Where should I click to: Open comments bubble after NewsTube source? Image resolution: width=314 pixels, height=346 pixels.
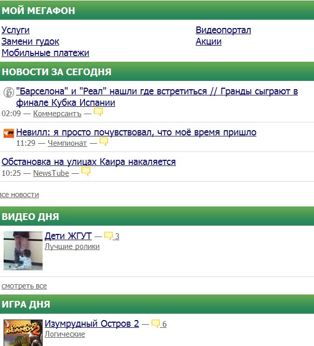point(86,172)
